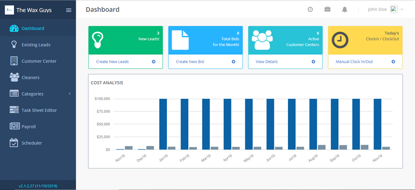Click the clock icon on yellow card

(340, 40)
